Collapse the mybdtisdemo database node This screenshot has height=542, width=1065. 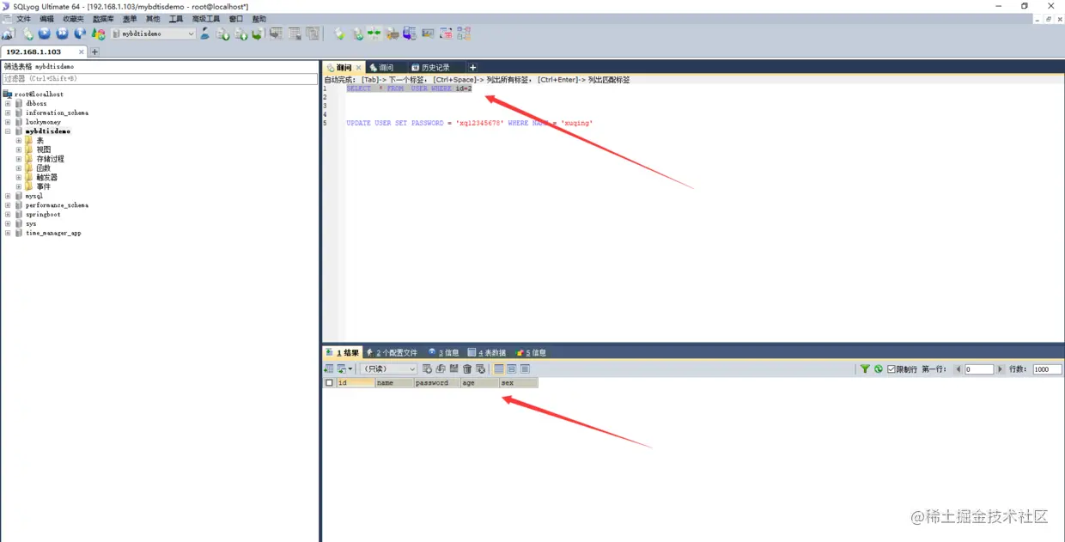(x=8, y=131)
